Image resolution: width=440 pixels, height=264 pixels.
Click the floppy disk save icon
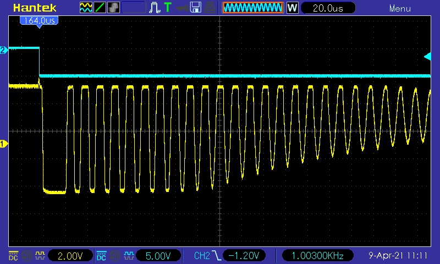195,8
